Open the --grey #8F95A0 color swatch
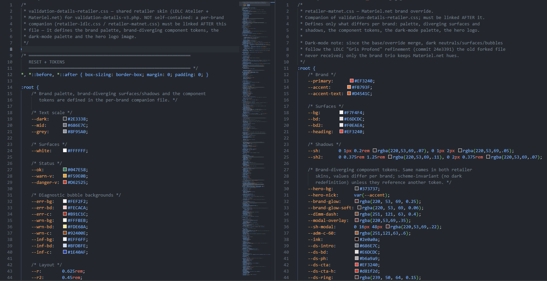547x281 pixels. click(x=65, y=131)
